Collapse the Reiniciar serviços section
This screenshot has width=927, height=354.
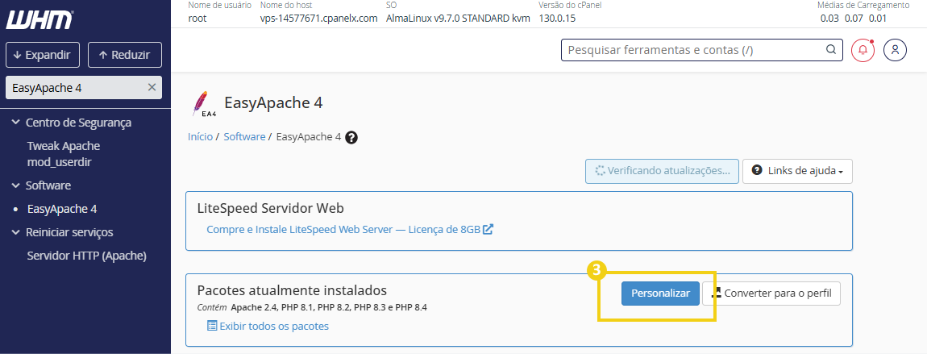(x=62, y=232)
